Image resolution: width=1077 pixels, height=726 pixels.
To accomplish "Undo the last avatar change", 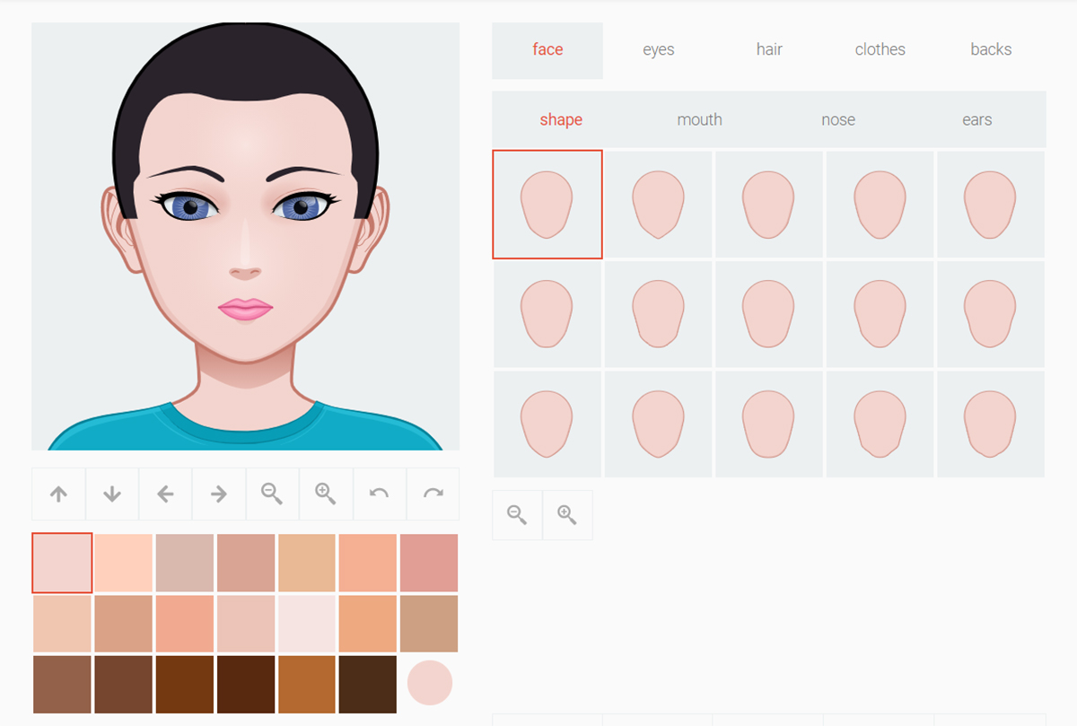I will pyautogui.click(x=379, y=494).
